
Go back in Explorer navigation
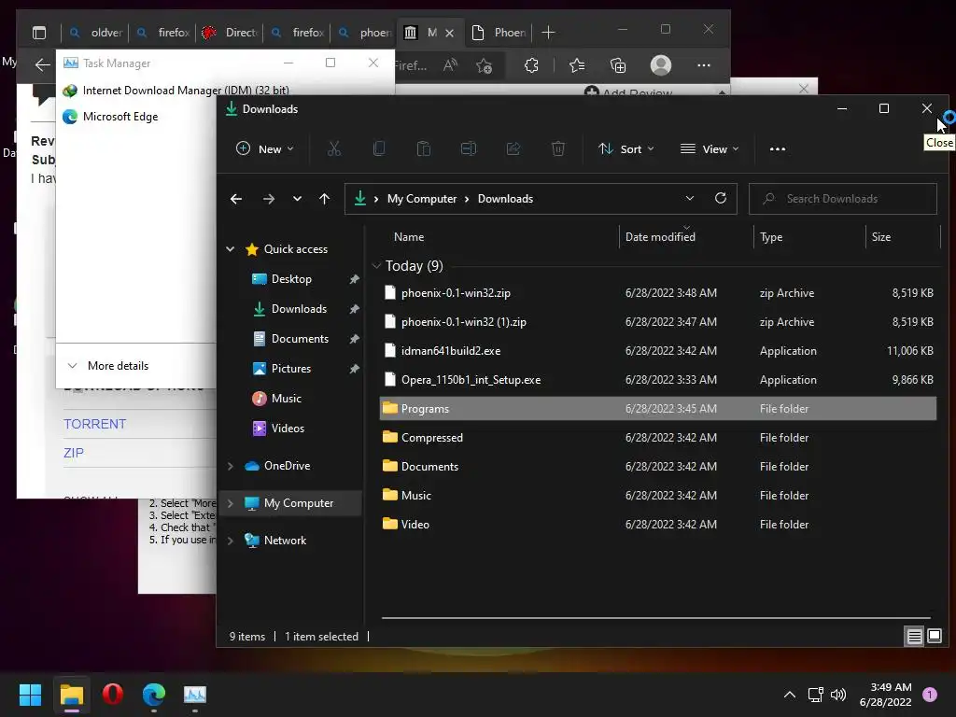236,199
